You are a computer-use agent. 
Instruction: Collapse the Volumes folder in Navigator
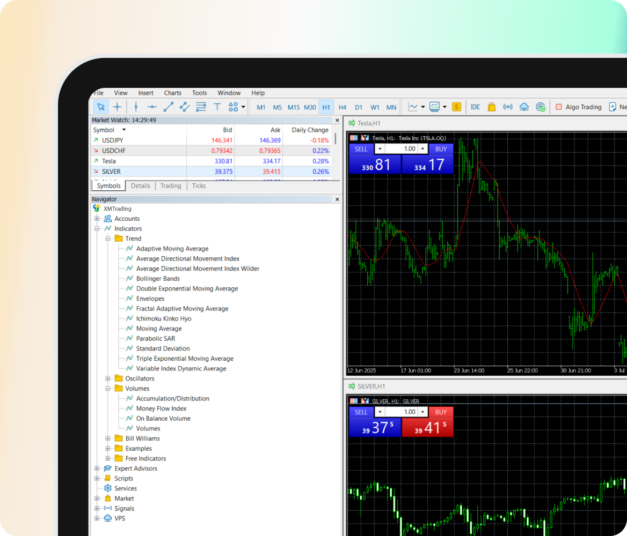(x=108, y=388)
